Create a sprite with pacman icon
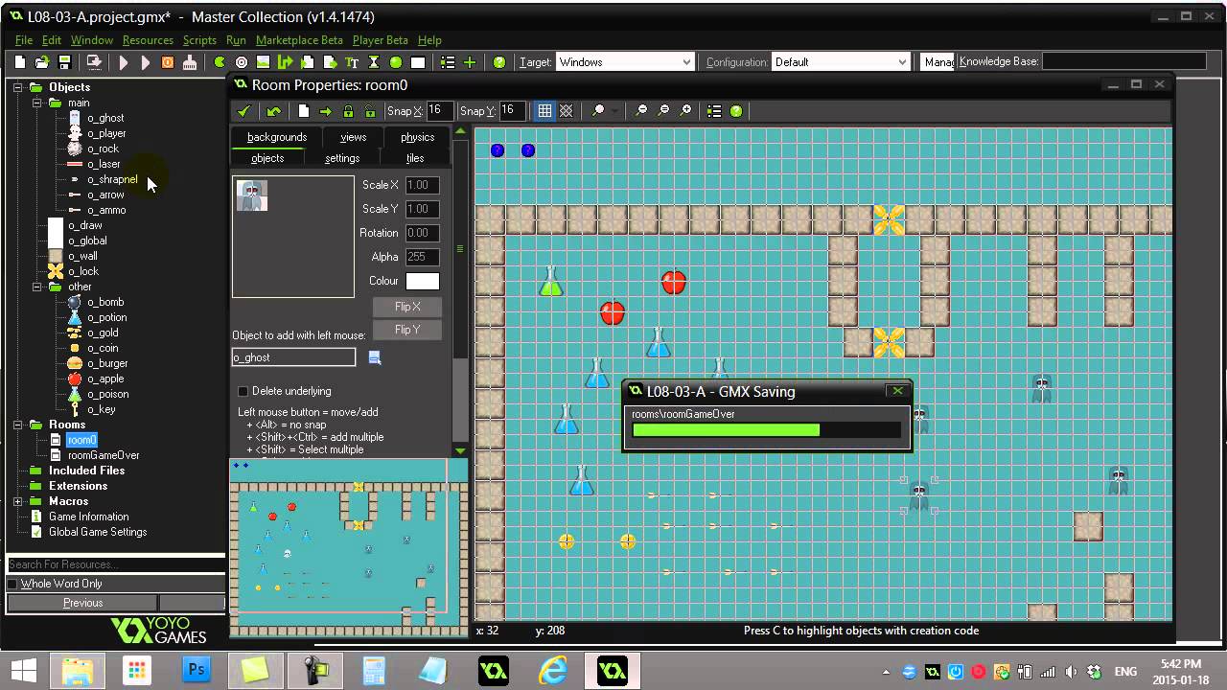The image size is (1227, 690). pos(220,62)
